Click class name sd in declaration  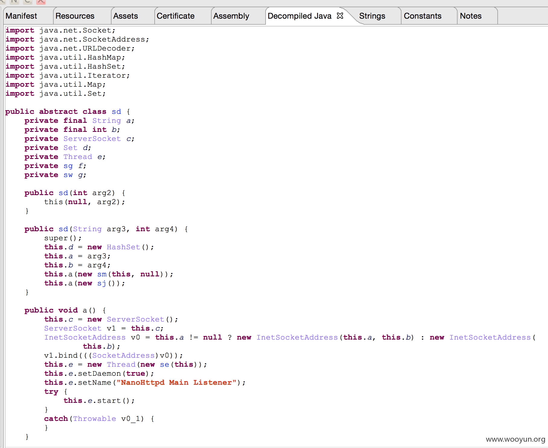(116, 112)
